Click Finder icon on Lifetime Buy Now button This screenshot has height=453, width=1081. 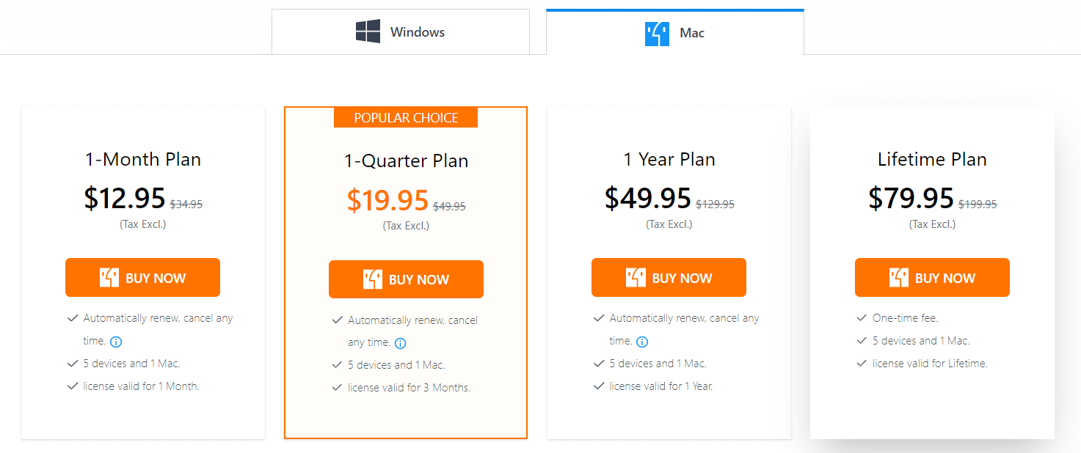click(898, 278)
